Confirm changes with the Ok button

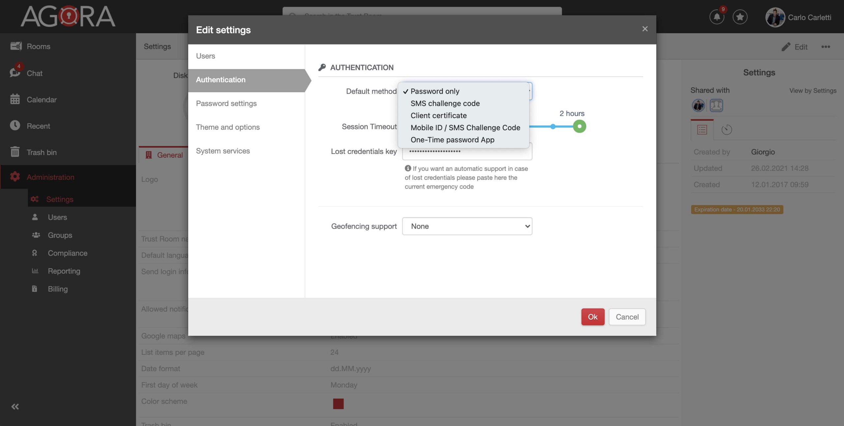click(x=593, y=317)
